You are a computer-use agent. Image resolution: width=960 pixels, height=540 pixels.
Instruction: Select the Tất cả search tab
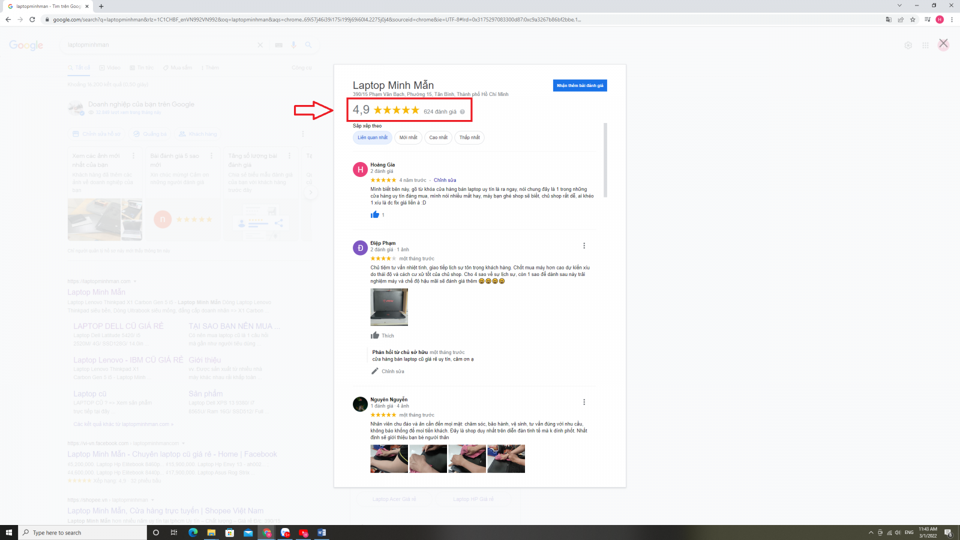(x=79, y=68)
